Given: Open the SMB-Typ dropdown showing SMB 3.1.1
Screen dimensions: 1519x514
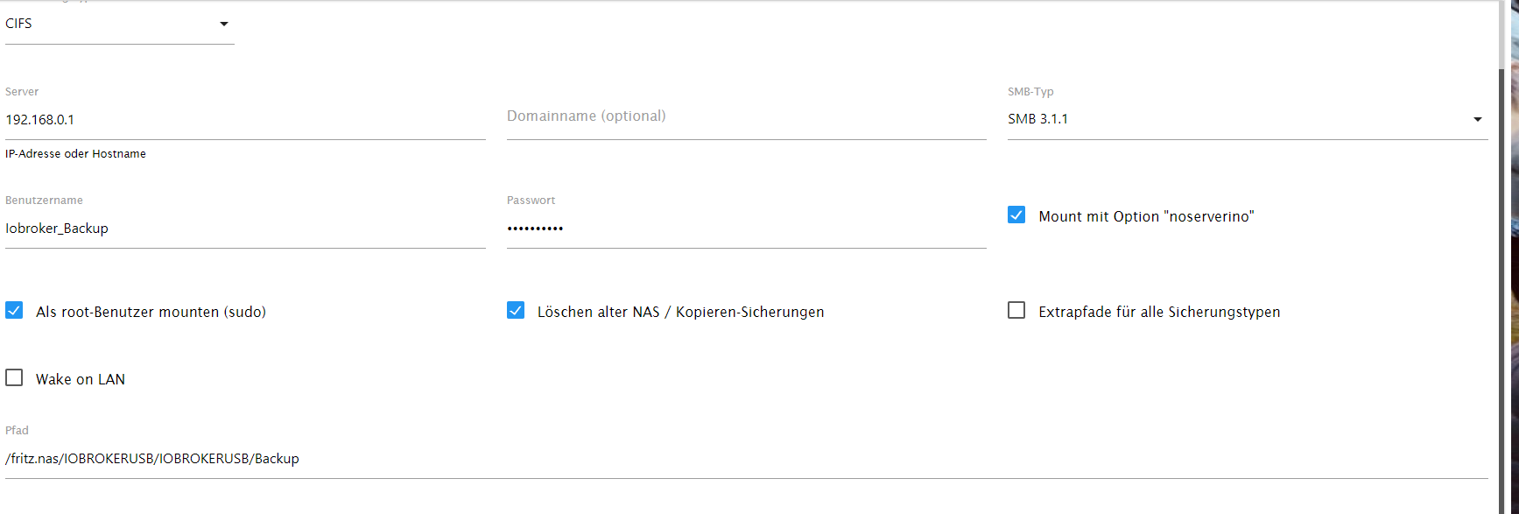Looking at the screenshot, I should [1248, 119].
